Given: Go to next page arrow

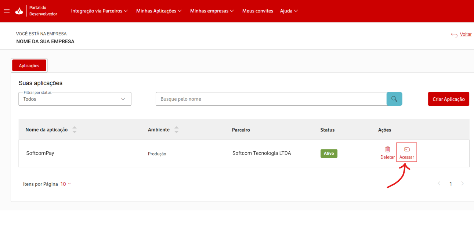Looking at the screenshot, I should (x=462, y=184).
